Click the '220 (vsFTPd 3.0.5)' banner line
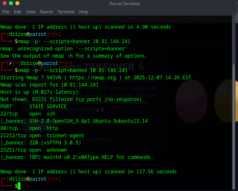The image size is (238, 191). [41, 143]
